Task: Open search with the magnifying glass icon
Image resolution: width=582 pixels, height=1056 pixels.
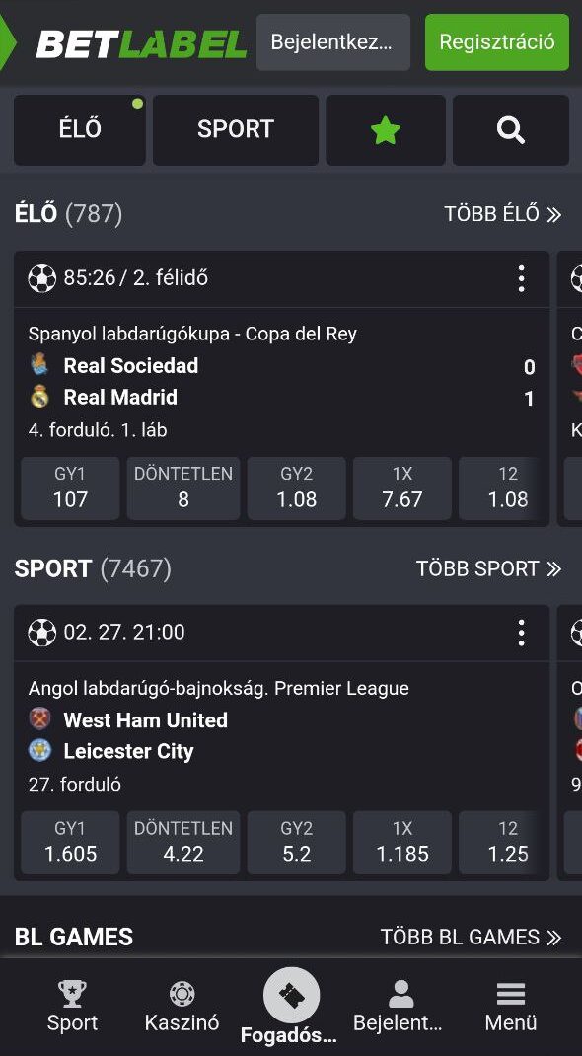Action: (x=511, y=130)
